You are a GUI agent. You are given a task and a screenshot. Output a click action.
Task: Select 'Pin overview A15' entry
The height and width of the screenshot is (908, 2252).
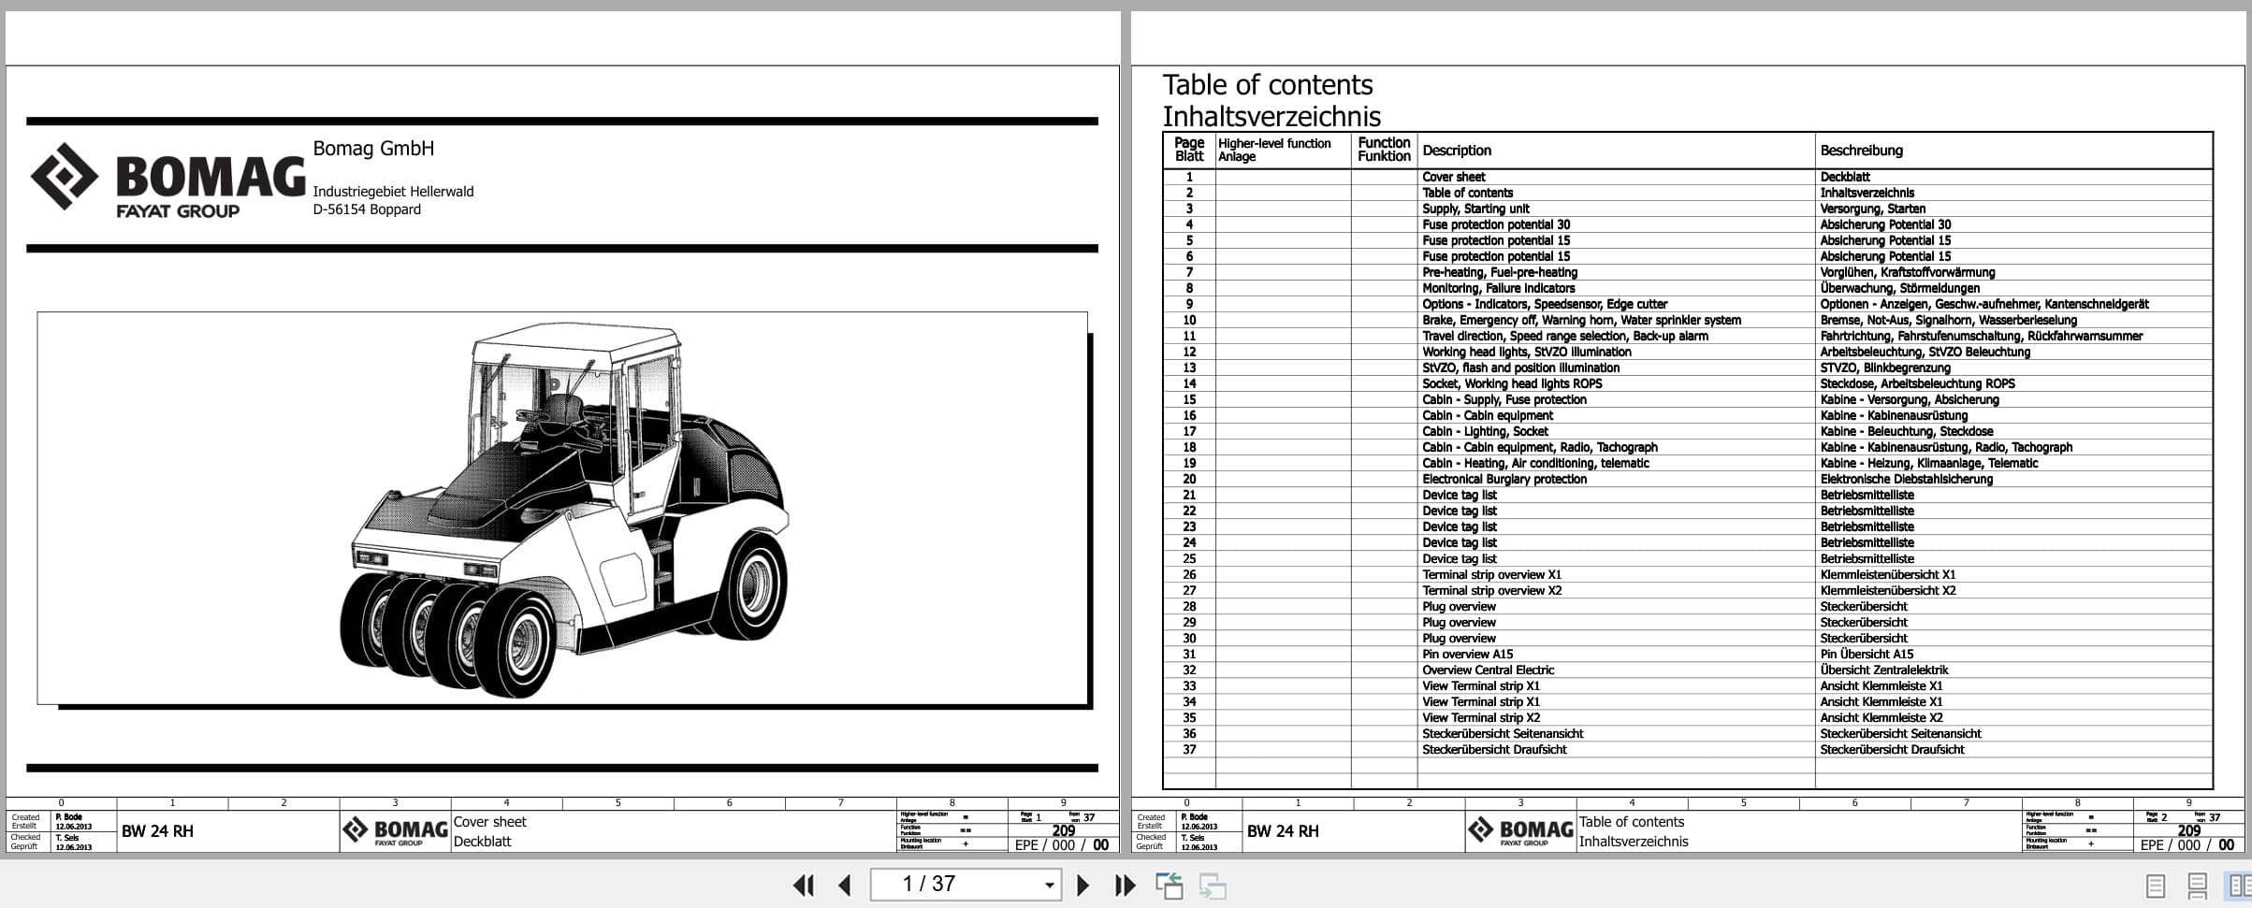click(1467, 654)
